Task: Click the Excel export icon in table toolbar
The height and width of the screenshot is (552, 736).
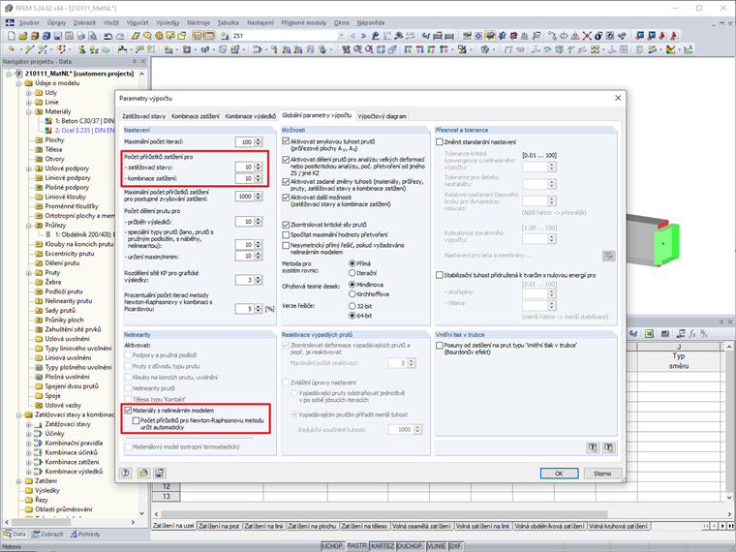Action: coord(649,334)
